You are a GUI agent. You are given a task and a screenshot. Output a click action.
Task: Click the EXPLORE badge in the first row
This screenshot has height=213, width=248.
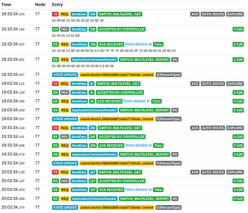pyautogui.click(x=235, y=14)
